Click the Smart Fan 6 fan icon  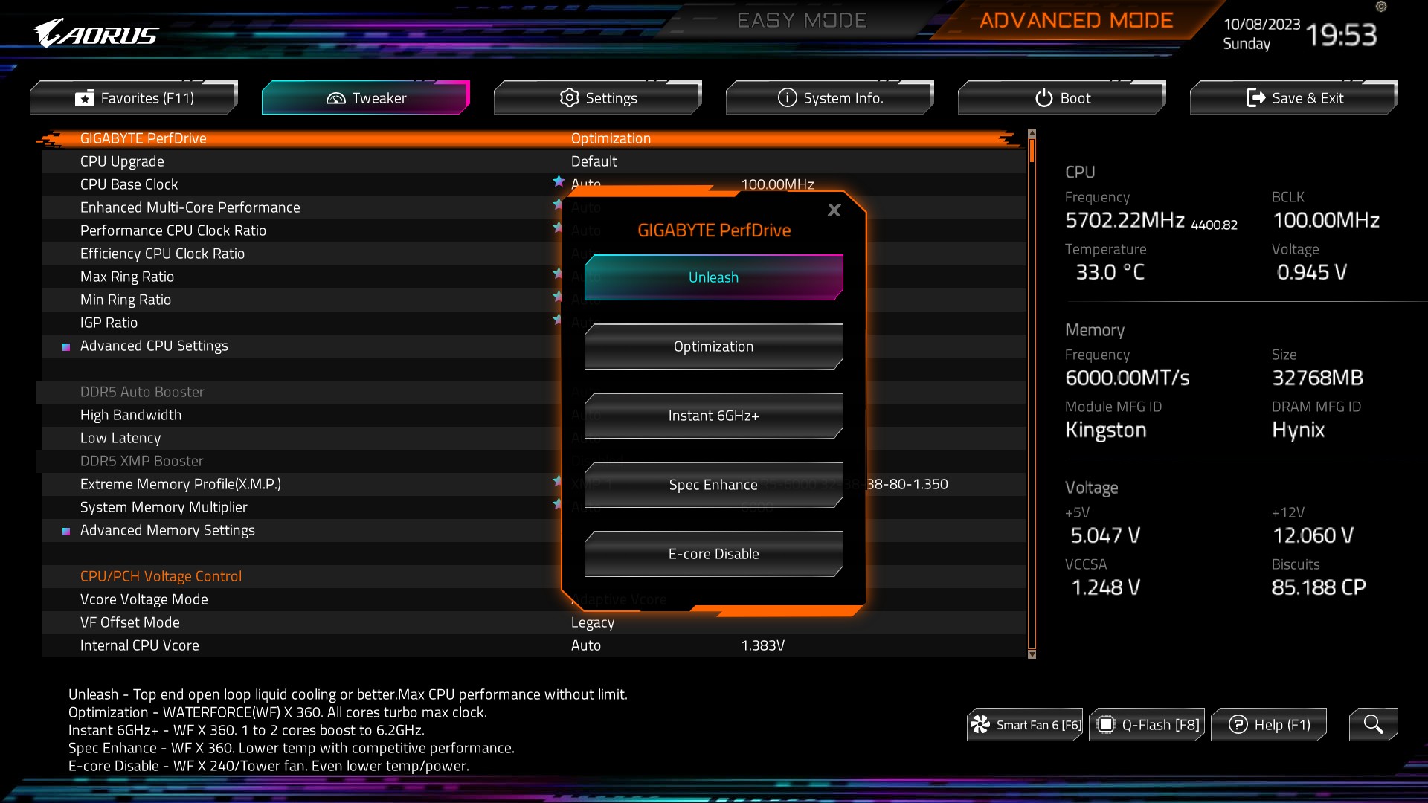[x=980, y=725]
